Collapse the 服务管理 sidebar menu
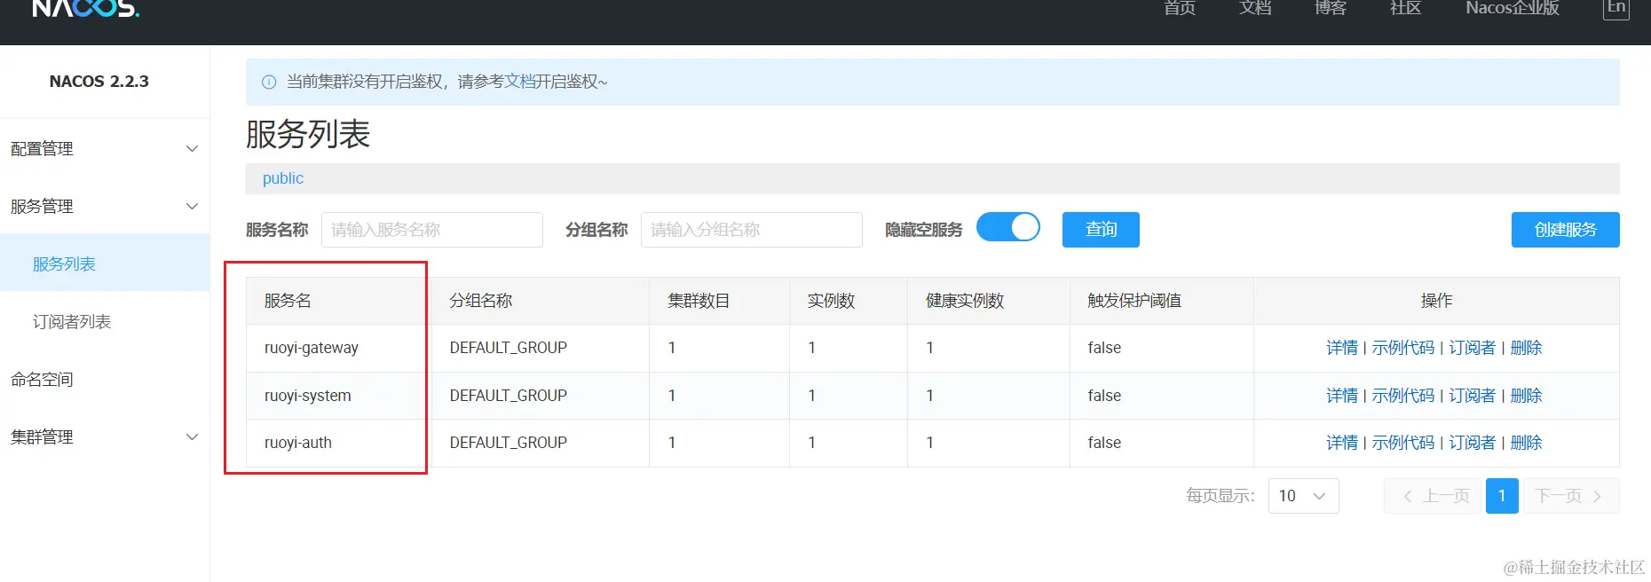This screenshot has height=582, width=1651. tap(105, 206)
